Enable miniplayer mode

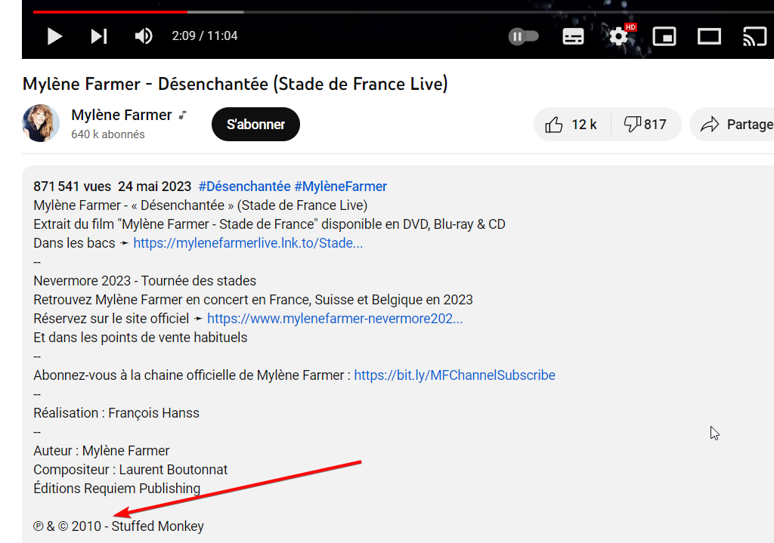(664, 36)
